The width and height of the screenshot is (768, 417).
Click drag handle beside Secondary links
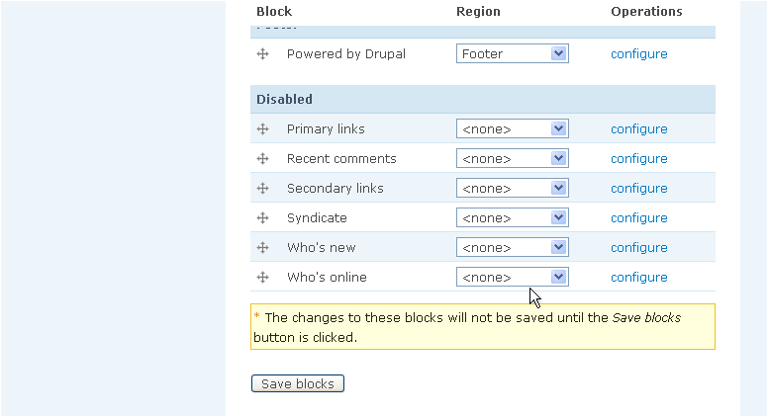(x=263, y=188)
